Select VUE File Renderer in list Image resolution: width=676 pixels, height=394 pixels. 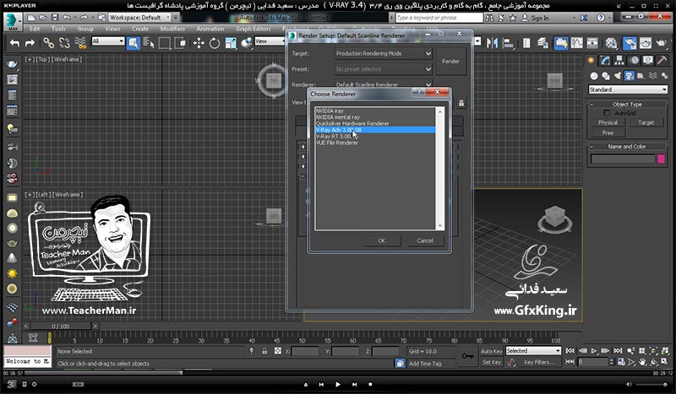click(375, 143)
